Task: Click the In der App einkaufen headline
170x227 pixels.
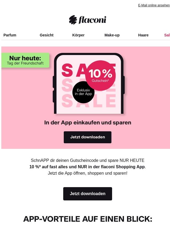Action: tap(88, 123)
